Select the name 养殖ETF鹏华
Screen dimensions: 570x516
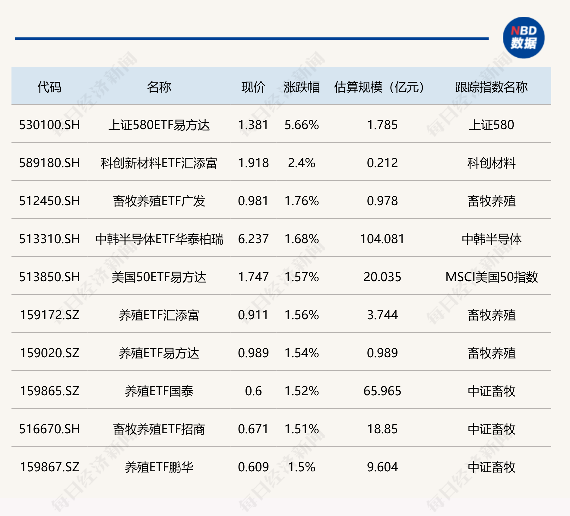[159, 467]
